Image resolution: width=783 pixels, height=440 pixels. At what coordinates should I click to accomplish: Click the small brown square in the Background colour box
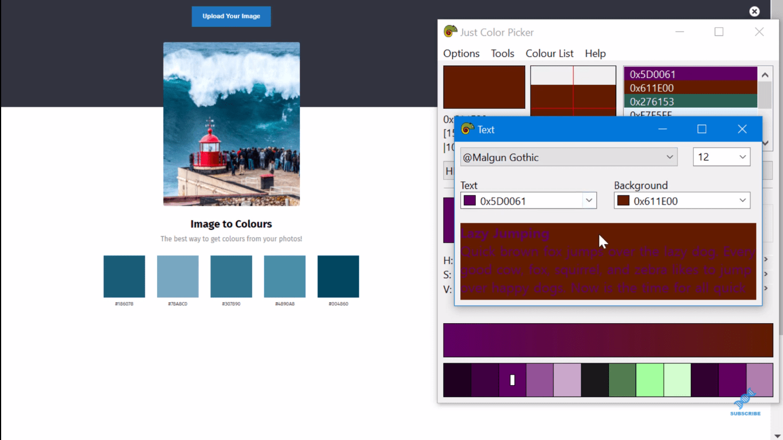pyautogui.click(x=624, y=201)
